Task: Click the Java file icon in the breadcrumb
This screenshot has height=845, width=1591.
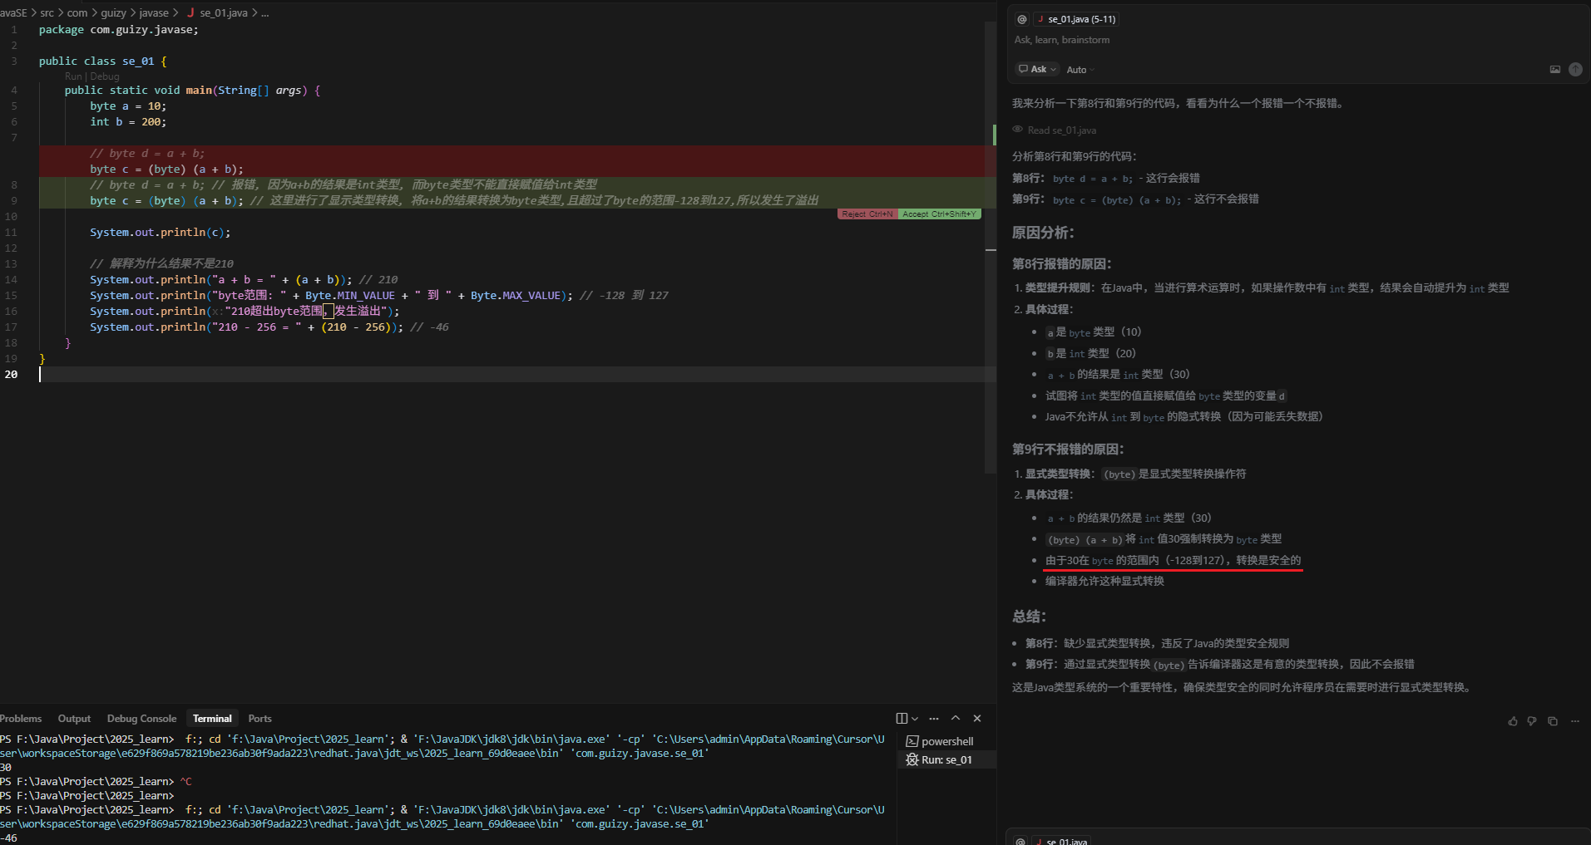Action: pyautogui.click(x=190, y=12)
